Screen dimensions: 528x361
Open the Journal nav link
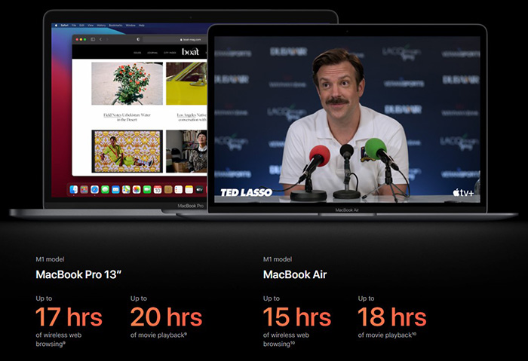tap(152, 53)
